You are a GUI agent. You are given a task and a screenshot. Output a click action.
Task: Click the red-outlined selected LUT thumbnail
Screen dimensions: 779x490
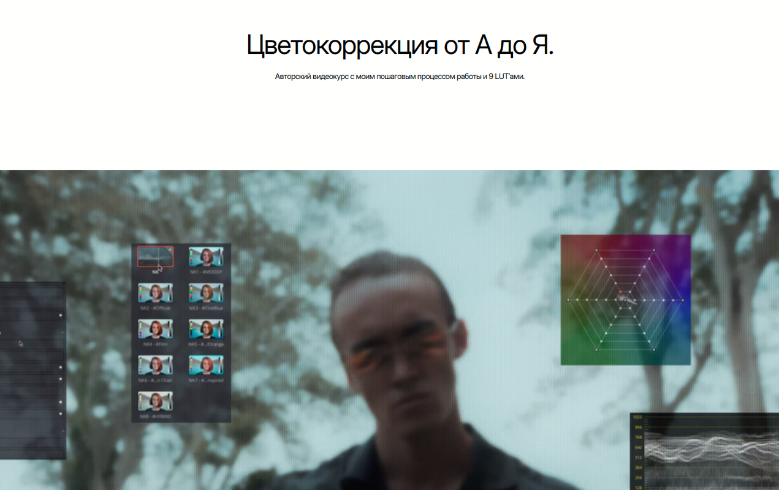point(155,256)
